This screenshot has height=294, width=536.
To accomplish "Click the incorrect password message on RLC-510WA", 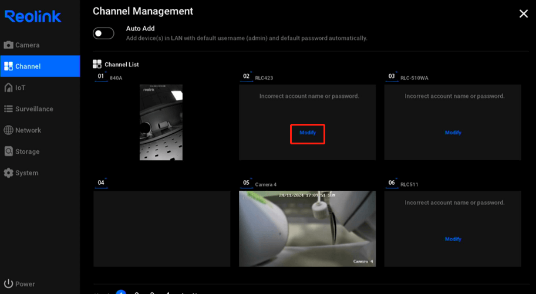I will tap(454, 96).
